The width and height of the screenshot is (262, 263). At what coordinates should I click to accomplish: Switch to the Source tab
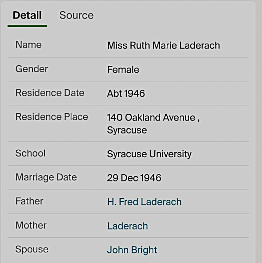tap(76, 15)
